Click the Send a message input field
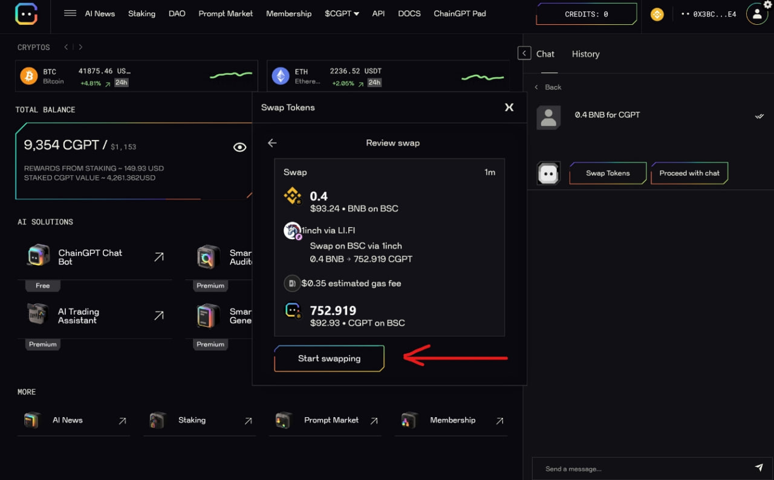The height and width of the screenshot is (480, 774). tap(641, 469)
